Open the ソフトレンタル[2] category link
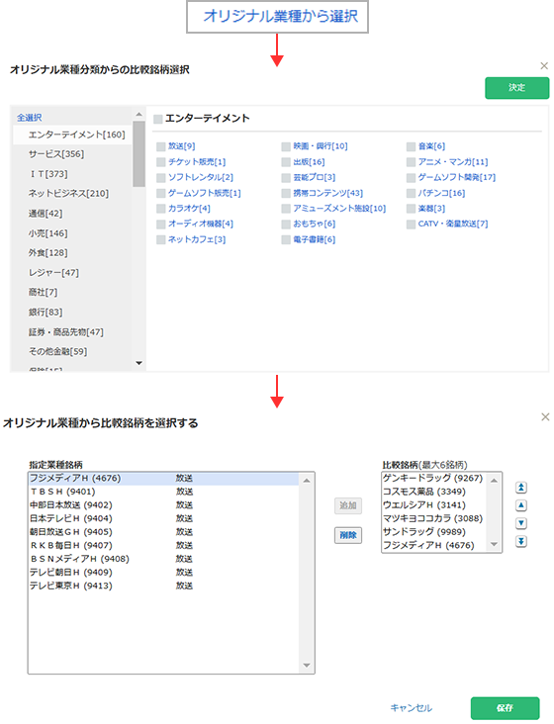 coord(201,177)
